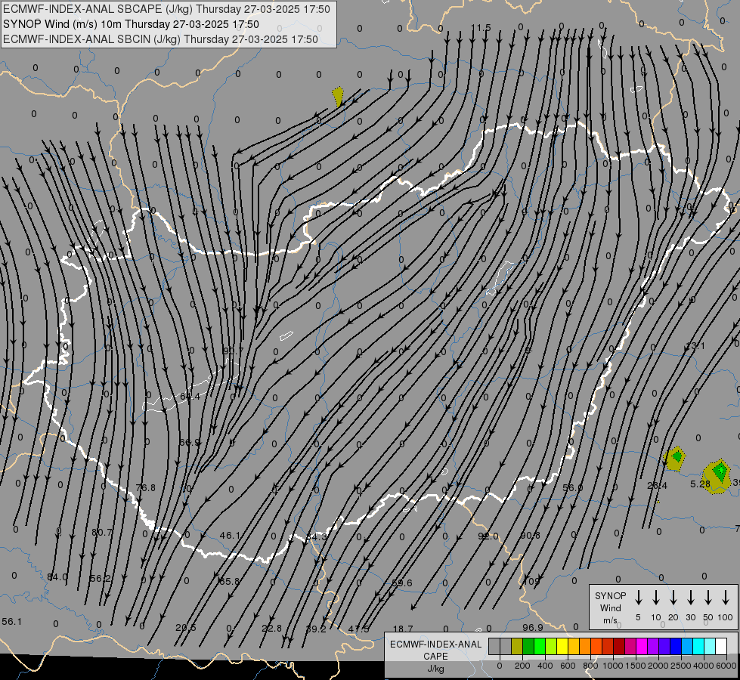The image size is (740, 680).
Task: Select the SBCAPE title line in the header box
Action: [166, 9]
